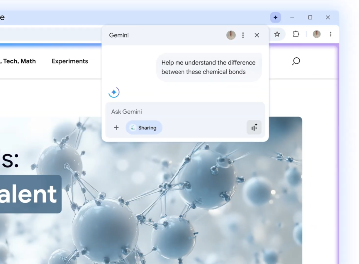Open the Experiments navigation item

[70, 61]
